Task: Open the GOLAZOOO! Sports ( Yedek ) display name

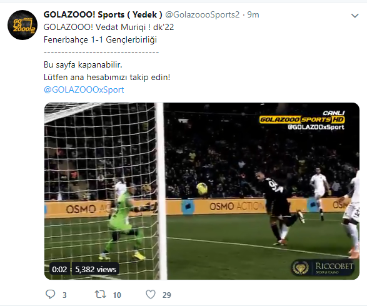Action: click(x=103, y=15)
